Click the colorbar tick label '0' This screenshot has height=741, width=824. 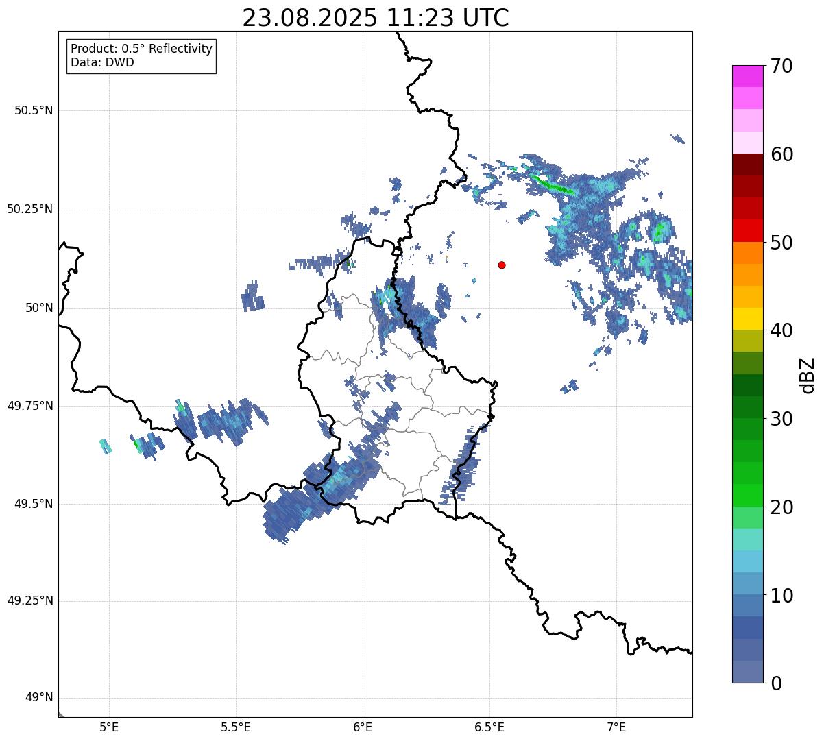coord(777,683)
